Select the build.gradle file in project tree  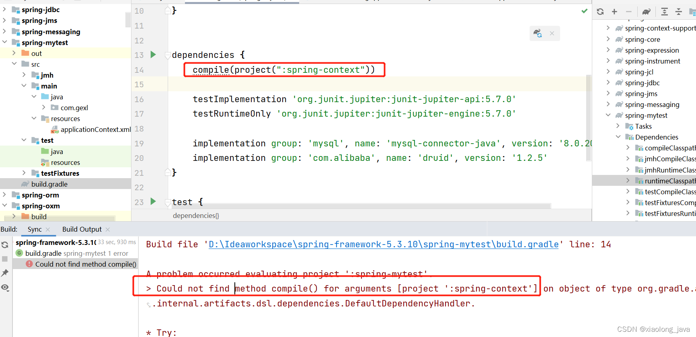pos(49,184)
